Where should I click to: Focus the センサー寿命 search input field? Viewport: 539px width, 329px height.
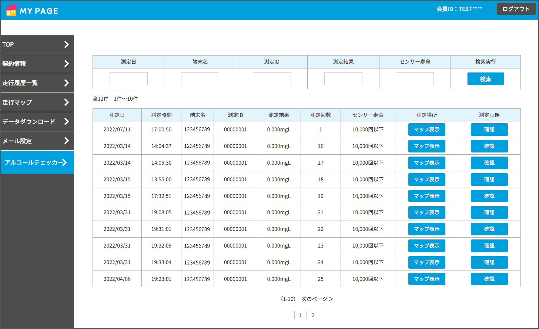pos(415,78)
